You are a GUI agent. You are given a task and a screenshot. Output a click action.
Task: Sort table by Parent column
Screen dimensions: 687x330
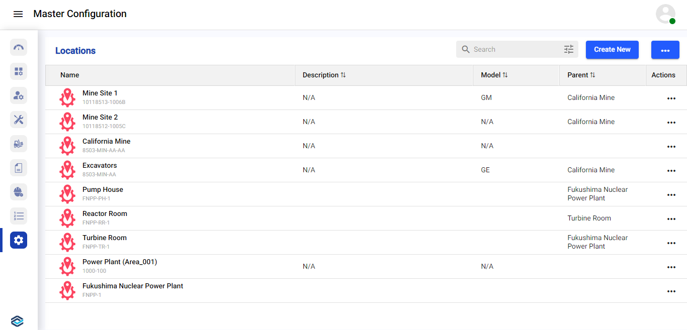592,75
